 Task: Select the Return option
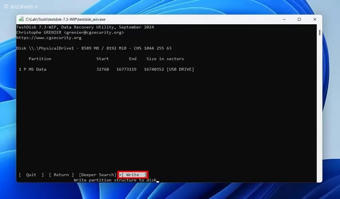click(61, 175)
